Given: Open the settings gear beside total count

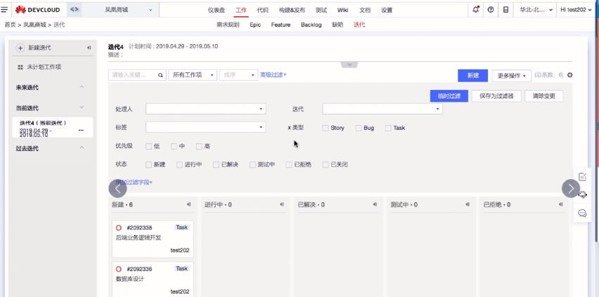Looking at the screenshot, I should (569, 75).
